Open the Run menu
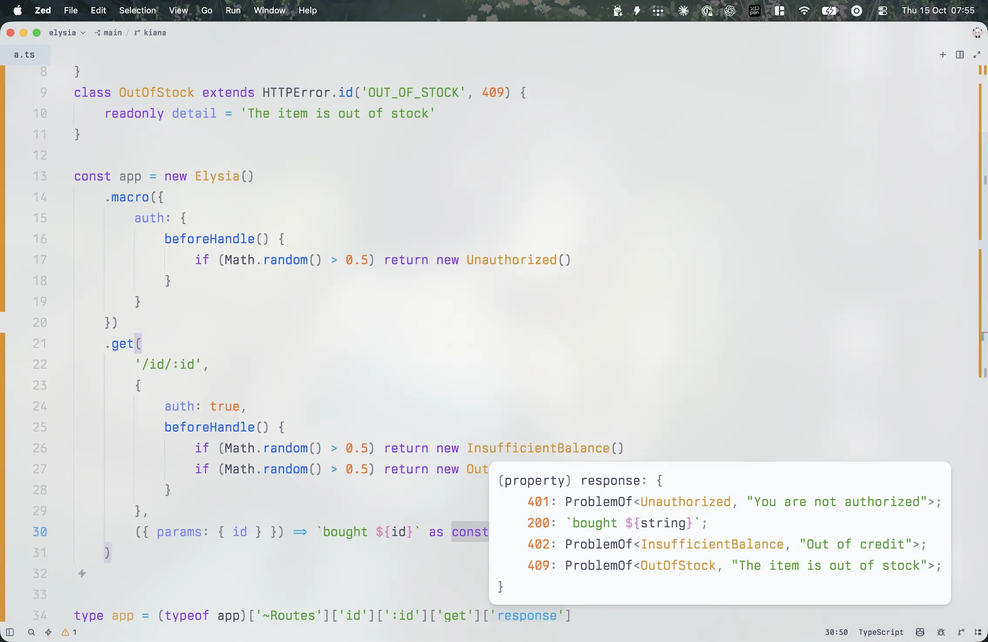Image resolution: width=988 pixels, height=642 pixels. click(x=233, y=10)
